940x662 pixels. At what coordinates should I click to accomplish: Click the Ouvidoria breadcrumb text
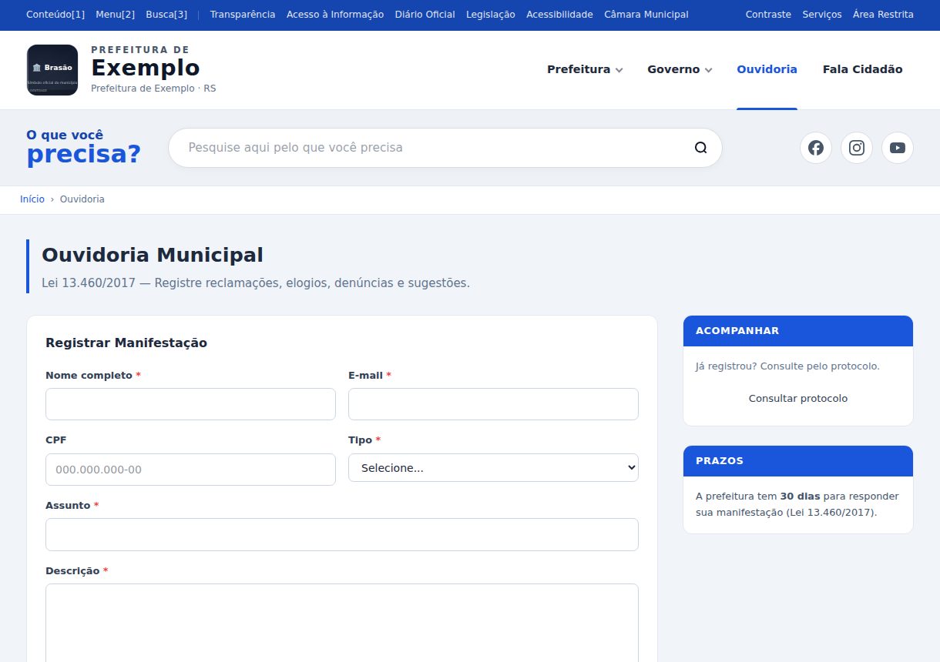[x=82, y=199]
